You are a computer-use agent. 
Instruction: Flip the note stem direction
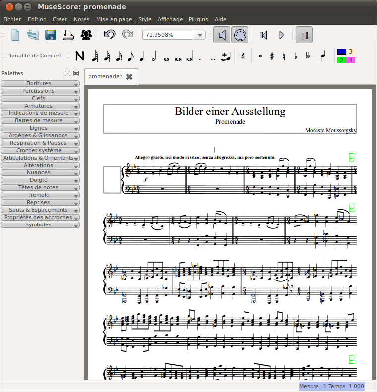[x=323, y=56]
